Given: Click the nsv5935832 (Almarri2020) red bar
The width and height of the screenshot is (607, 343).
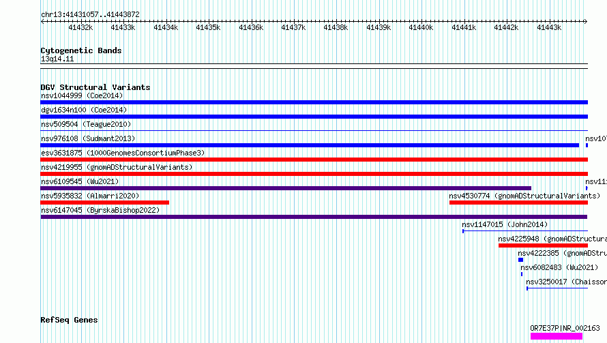Looking at the screenshot, I should click(x=104, y=203).
